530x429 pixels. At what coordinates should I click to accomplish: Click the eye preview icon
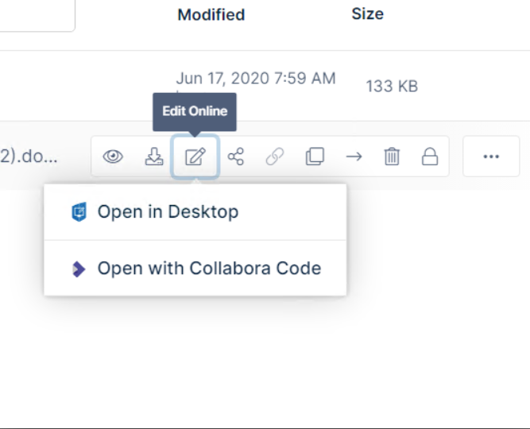[x=114, y=157]
